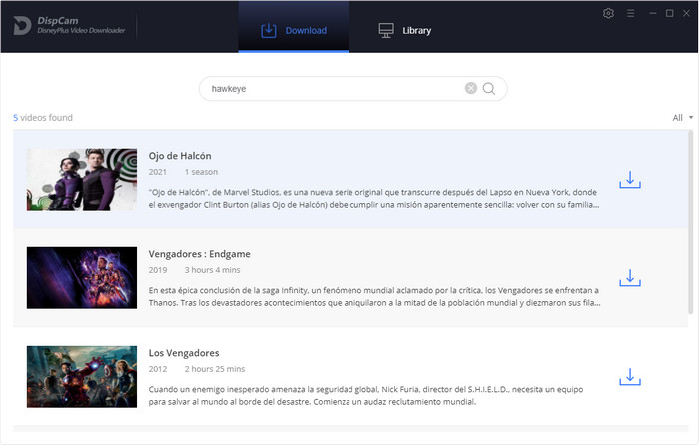The image size is (699, 445).
Task: Click the DispCam logo icon
Action: click(x=22, y=25)
